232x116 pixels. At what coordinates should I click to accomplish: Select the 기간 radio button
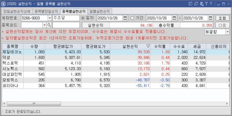(132, 18)
